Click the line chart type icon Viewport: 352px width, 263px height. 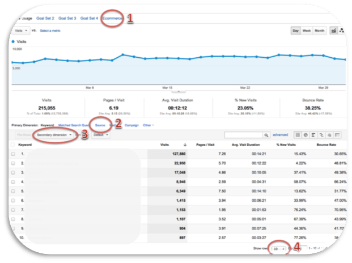[333, 31]
